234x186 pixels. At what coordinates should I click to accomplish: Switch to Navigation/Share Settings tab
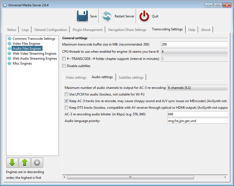127,30
